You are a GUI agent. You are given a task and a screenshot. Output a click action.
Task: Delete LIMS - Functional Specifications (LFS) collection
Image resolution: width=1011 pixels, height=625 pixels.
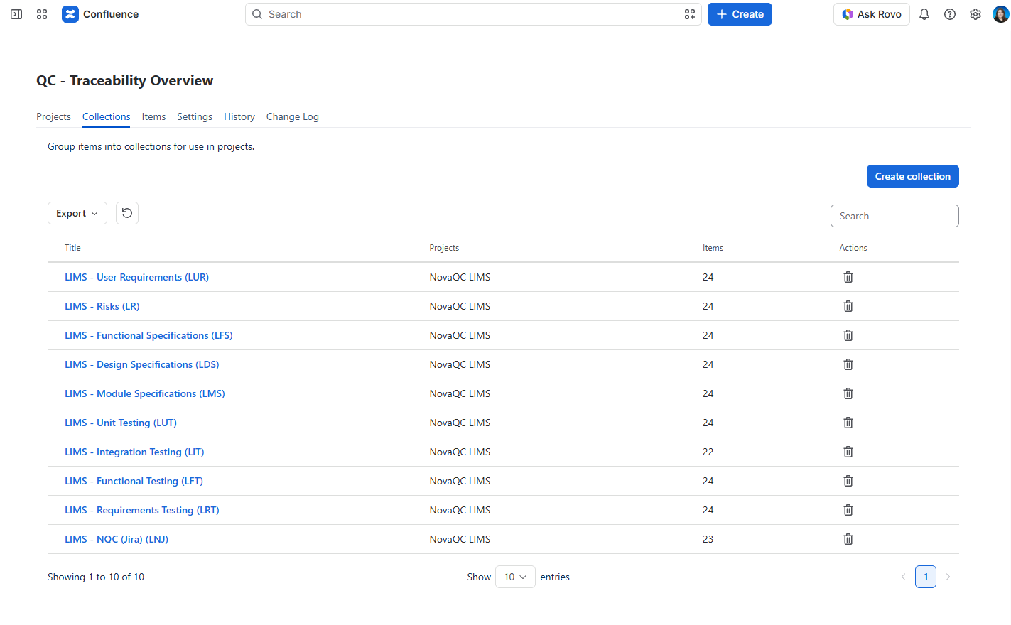click(848, 335)
